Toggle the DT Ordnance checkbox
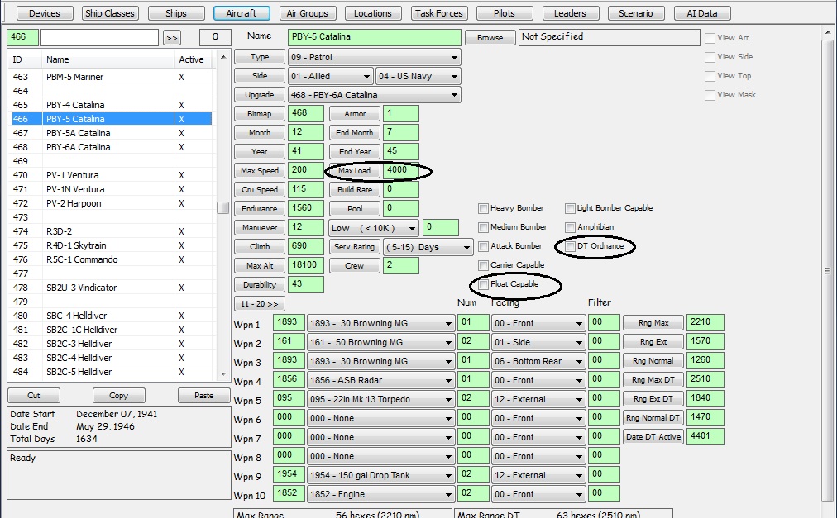Screen dimensions: 837x518 click(570, 246)
